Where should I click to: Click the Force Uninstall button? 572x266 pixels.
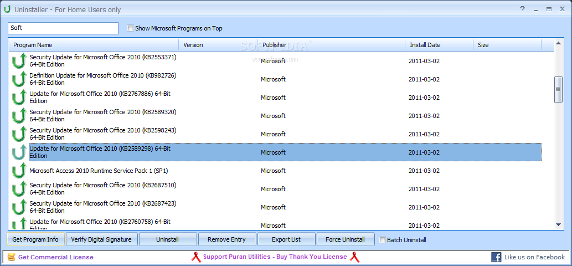[x=345, y=239]
